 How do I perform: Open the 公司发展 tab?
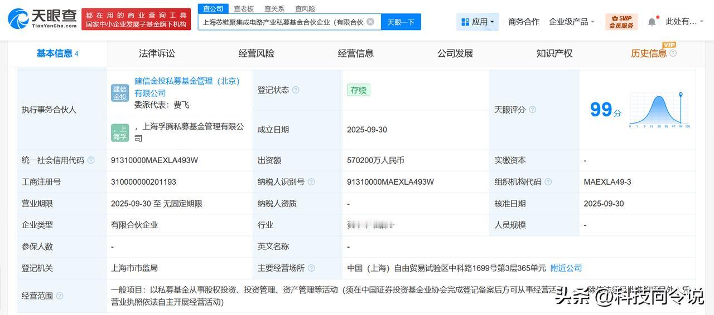[x=455, y=53]
